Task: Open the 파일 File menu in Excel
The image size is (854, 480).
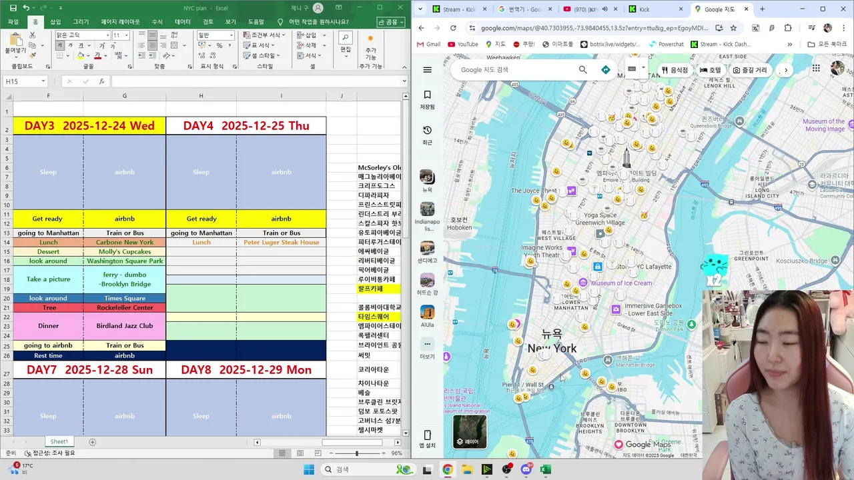Action: pyautogui.click(x=13, y=22)
